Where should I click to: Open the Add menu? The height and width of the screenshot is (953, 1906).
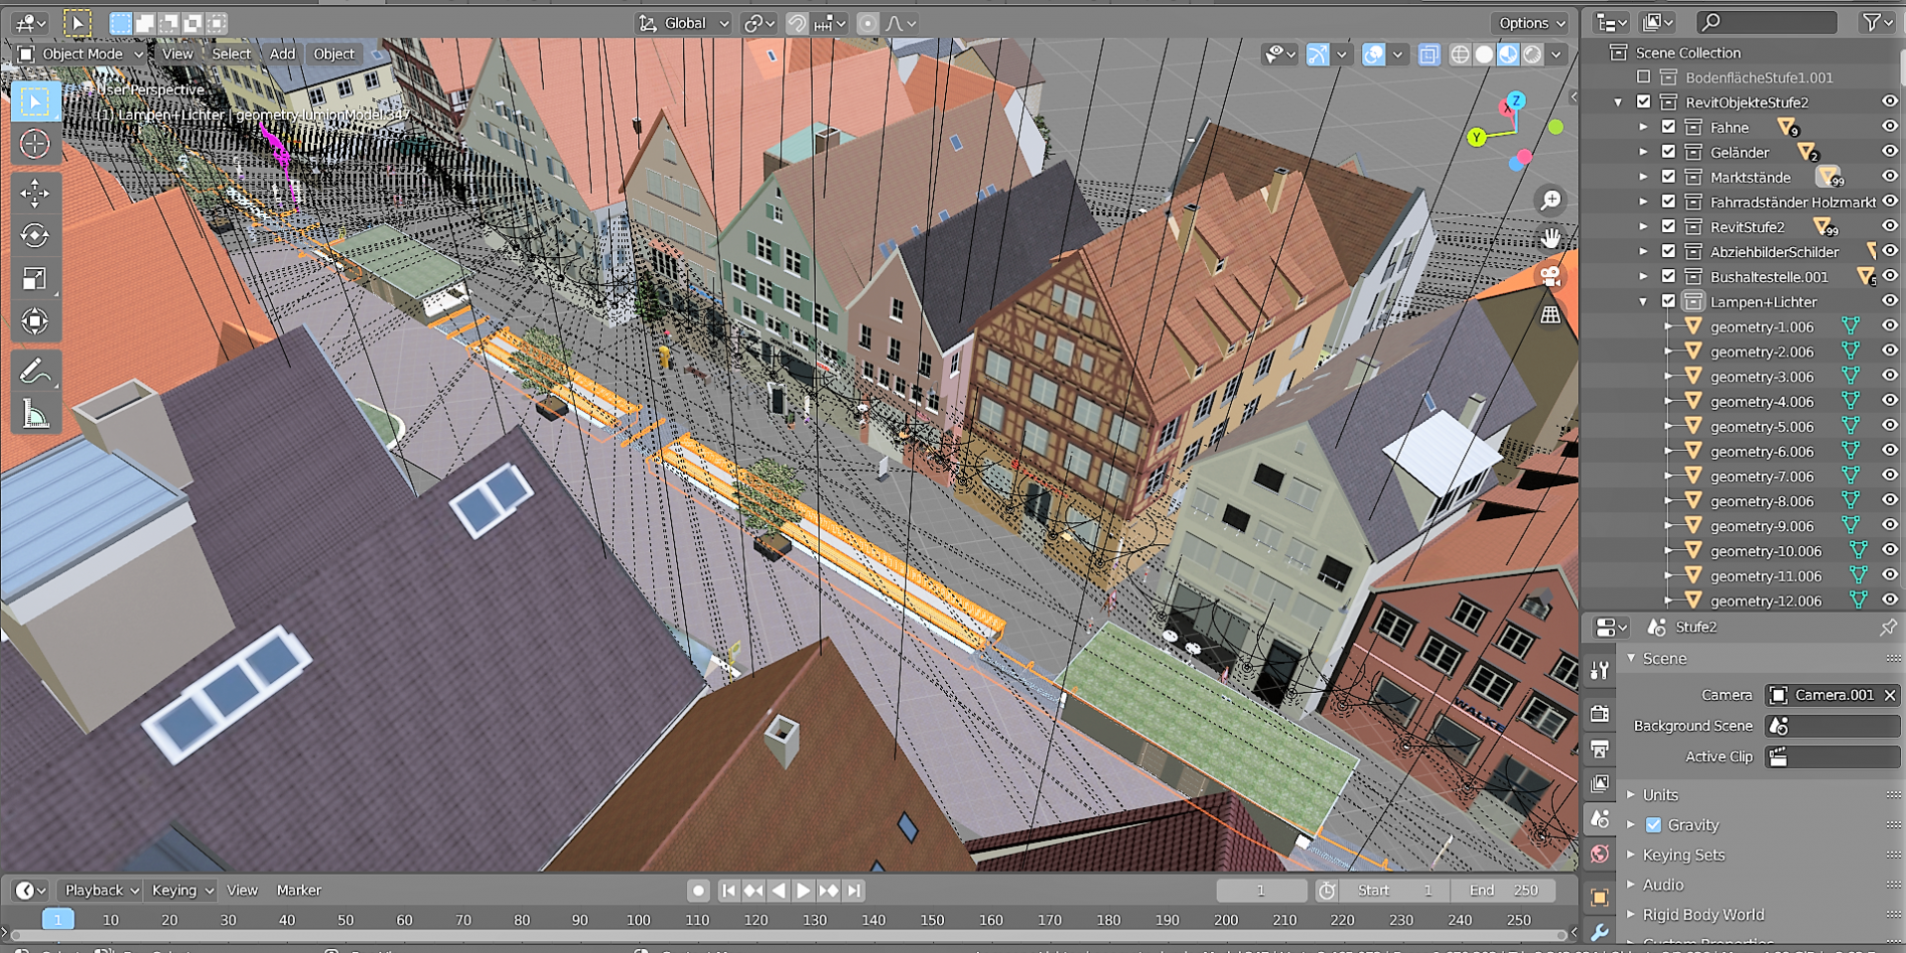click(x=282, y=54)
